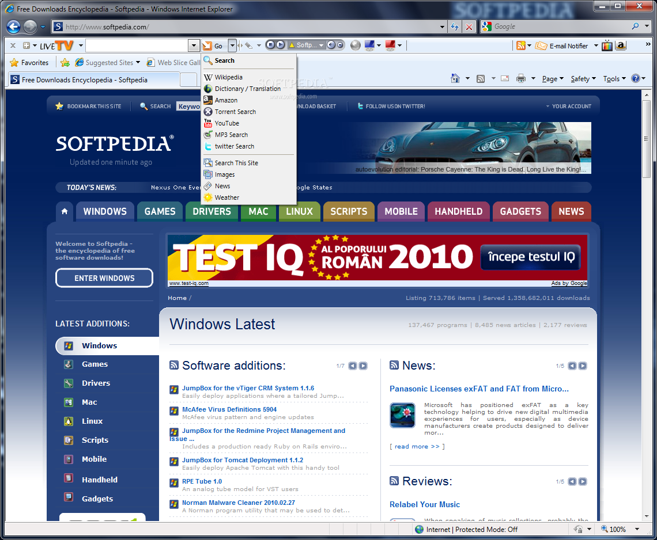The height and width of the screenshot is (540, 657).
Task: Open the MOBILE category tab
Action: 401,211
